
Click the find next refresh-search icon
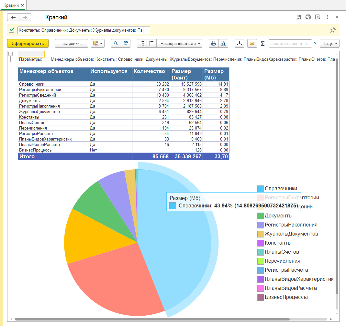click(x=126, y=43)
